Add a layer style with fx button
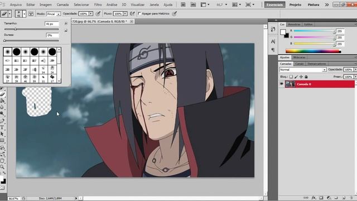 coord(313,198)
